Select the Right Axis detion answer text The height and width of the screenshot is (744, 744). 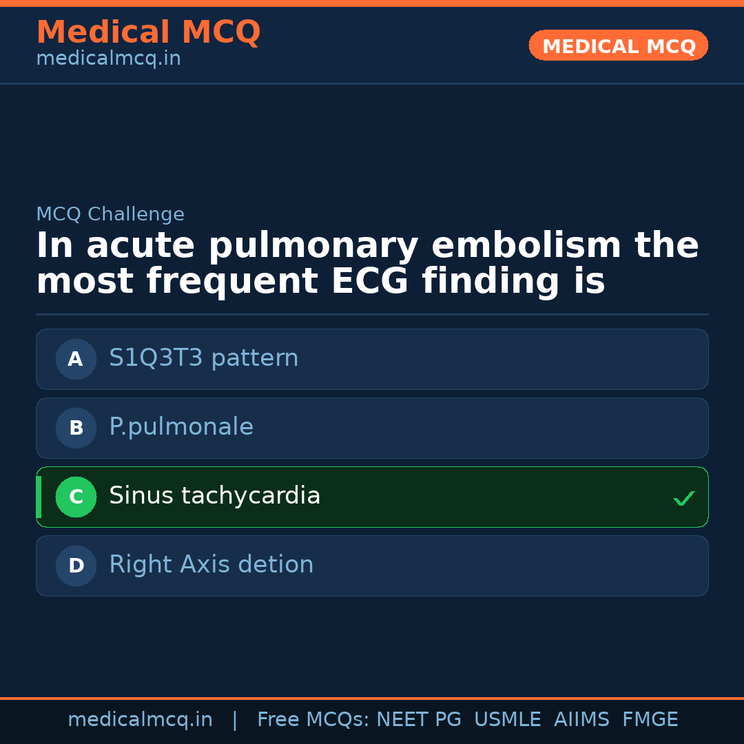tap(211, 565)
